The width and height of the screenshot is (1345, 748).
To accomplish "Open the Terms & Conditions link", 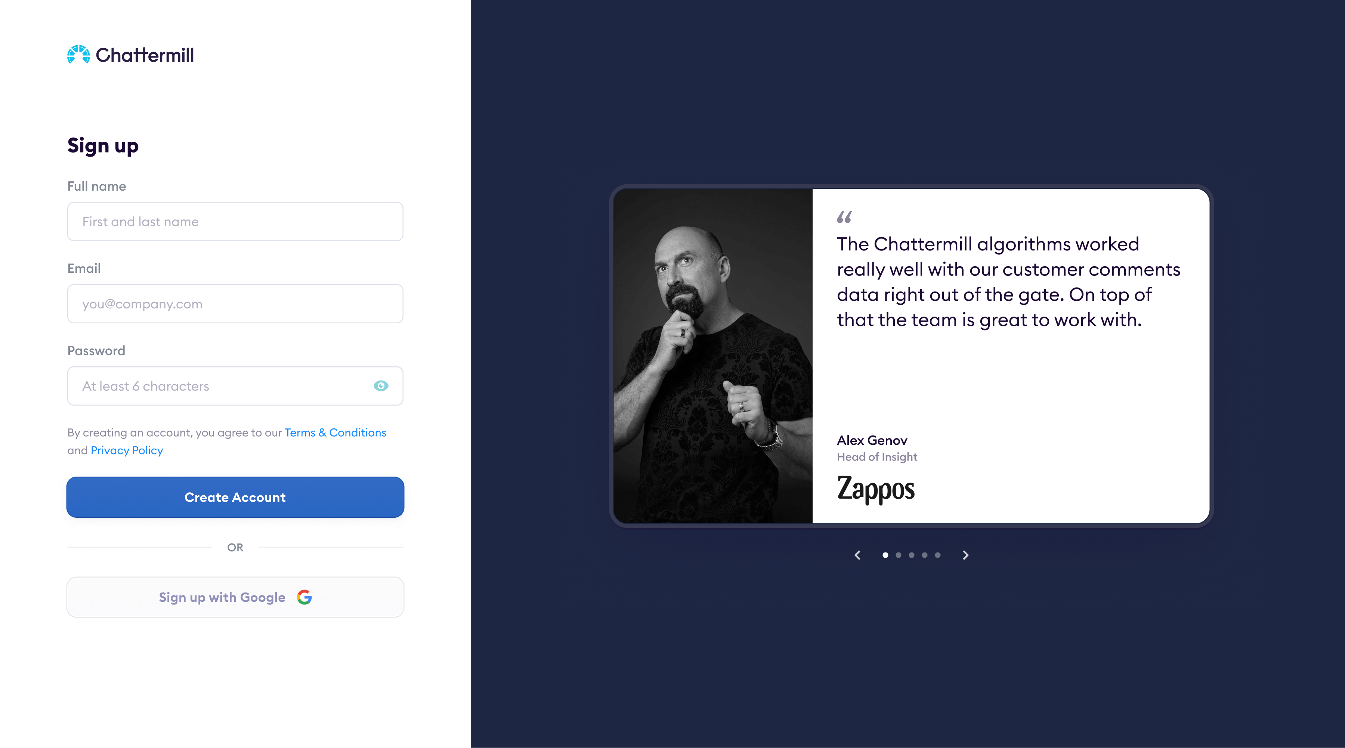I will [x=335, y=432].
